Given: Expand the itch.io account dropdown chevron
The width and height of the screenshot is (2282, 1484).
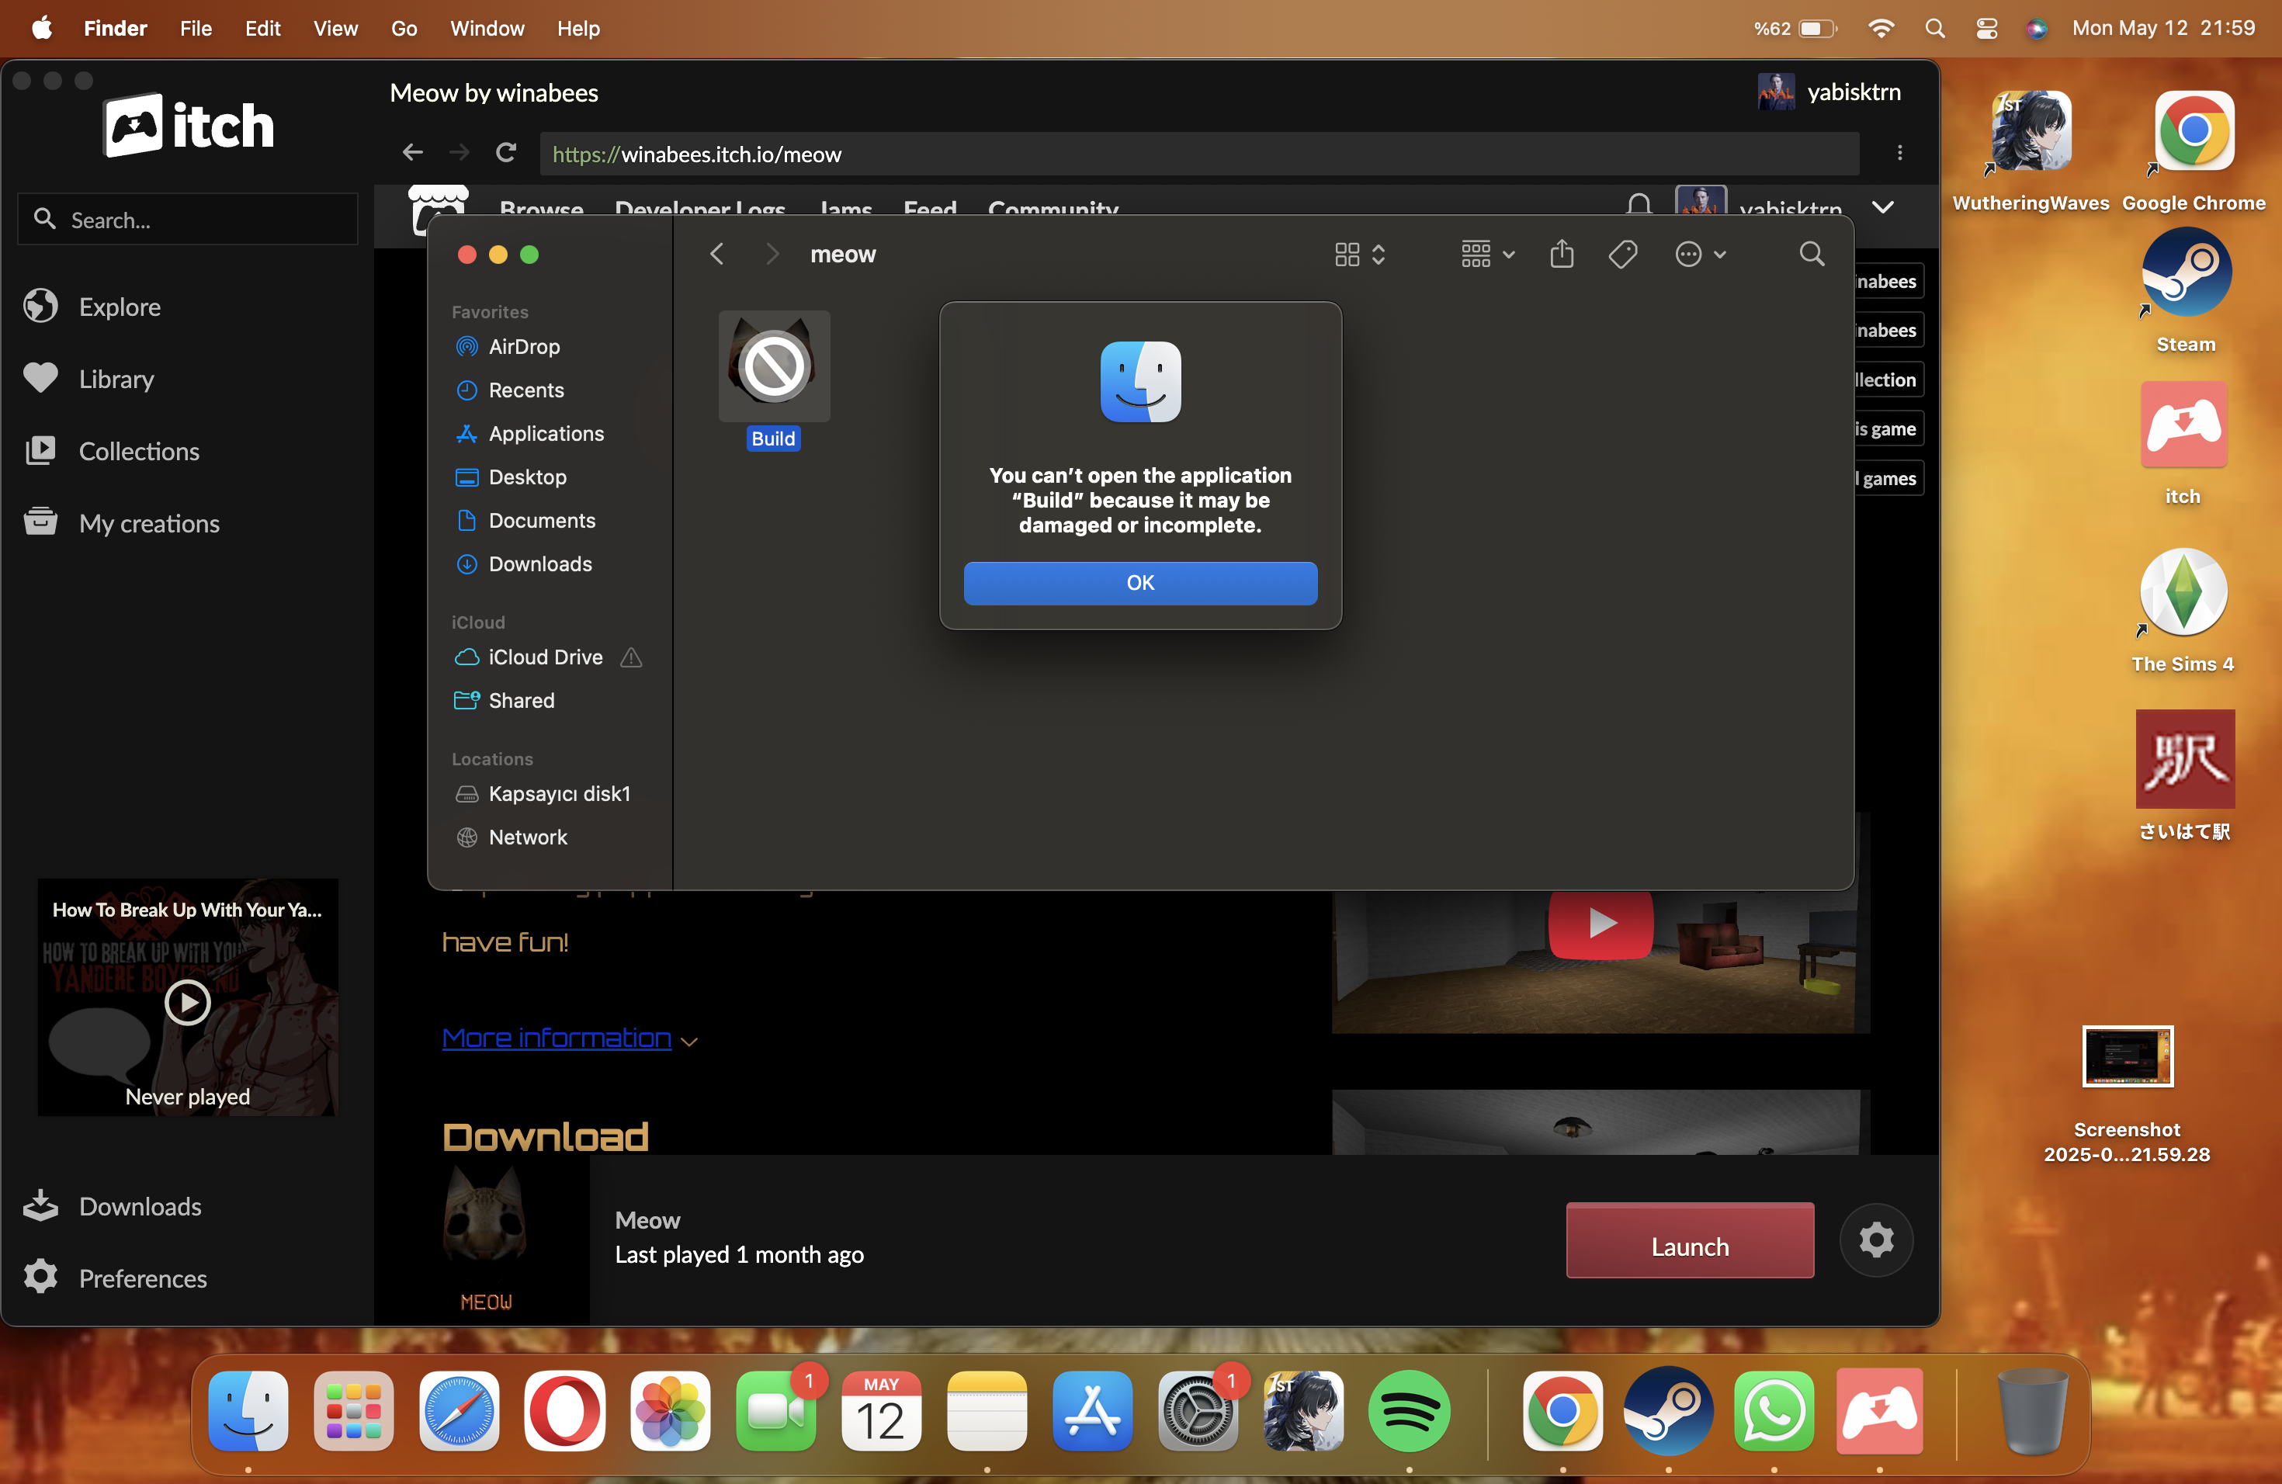Looking at the screenshot, I should (1882, 207).
